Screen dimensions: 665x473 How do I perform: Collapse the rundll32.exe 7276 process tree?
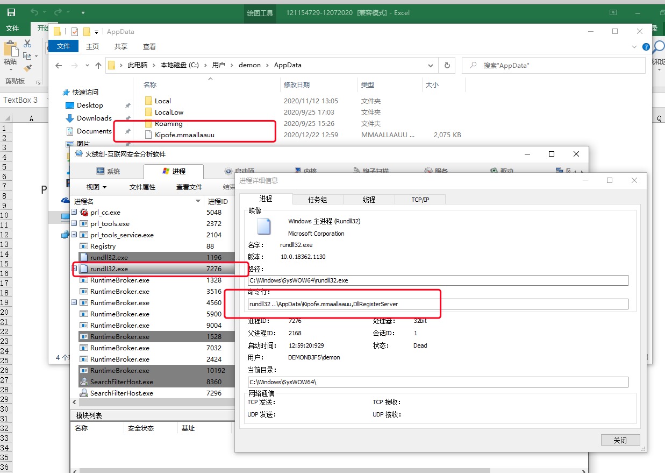pos(75,267)
